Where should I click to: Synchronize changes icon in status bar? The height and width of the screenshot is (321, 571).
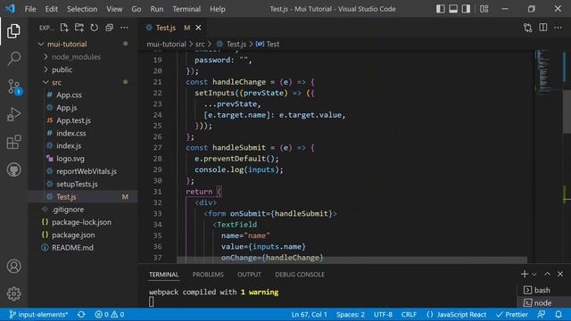(81, 315)
